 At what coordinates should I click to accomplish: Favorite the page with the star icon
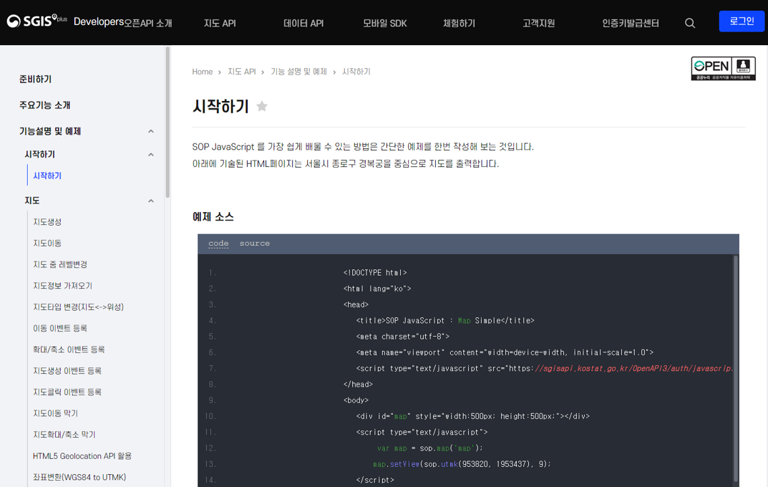click(x=262, y=106)
